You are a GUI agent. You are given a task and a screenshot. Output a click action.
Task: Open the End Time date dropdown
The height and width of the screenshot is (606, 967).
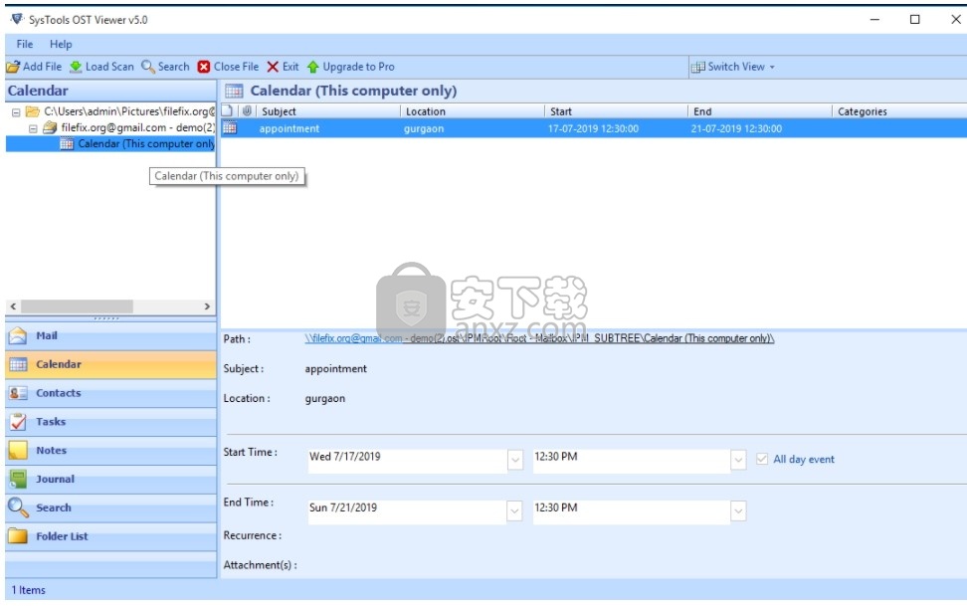tap(515, 510)
